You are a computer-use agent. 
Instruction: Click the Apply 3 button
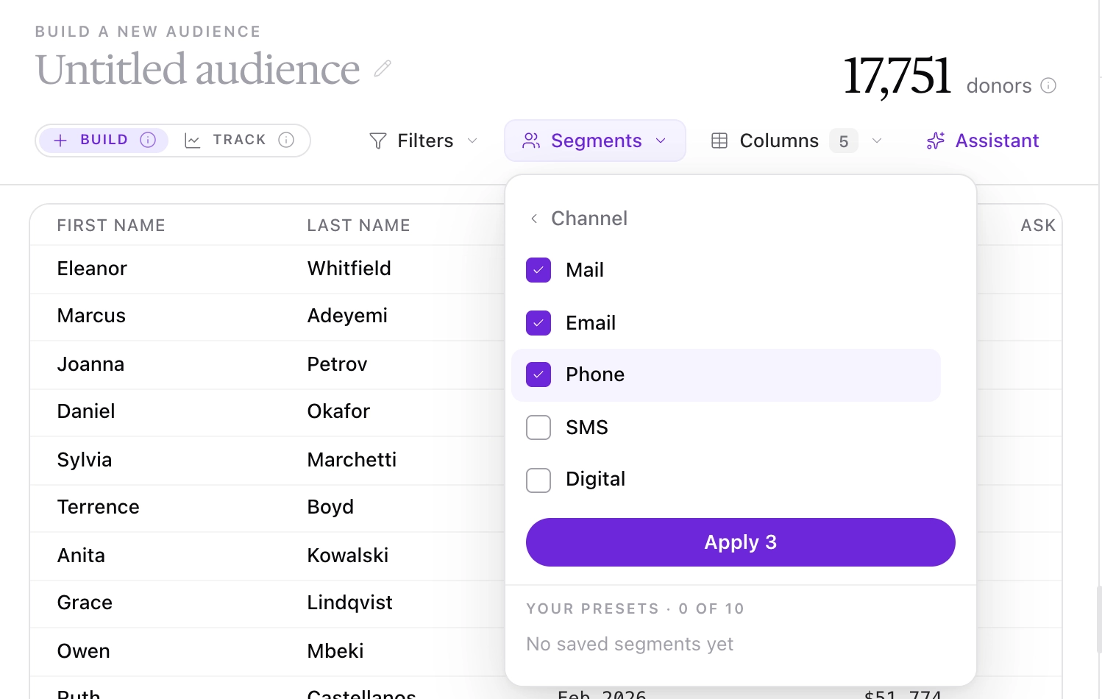click(x=740, y=542)
